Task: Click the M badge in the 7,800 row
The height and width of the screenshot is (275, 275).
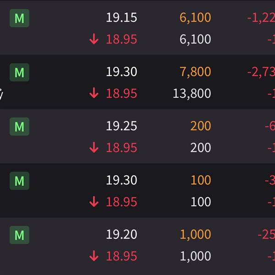Action: [19, 72]
